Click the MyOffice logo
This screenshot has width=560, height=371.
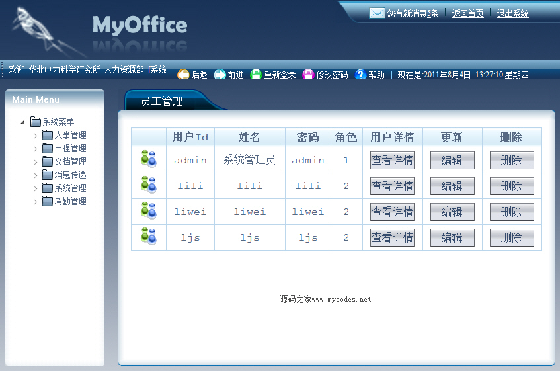tap(140, 25)
